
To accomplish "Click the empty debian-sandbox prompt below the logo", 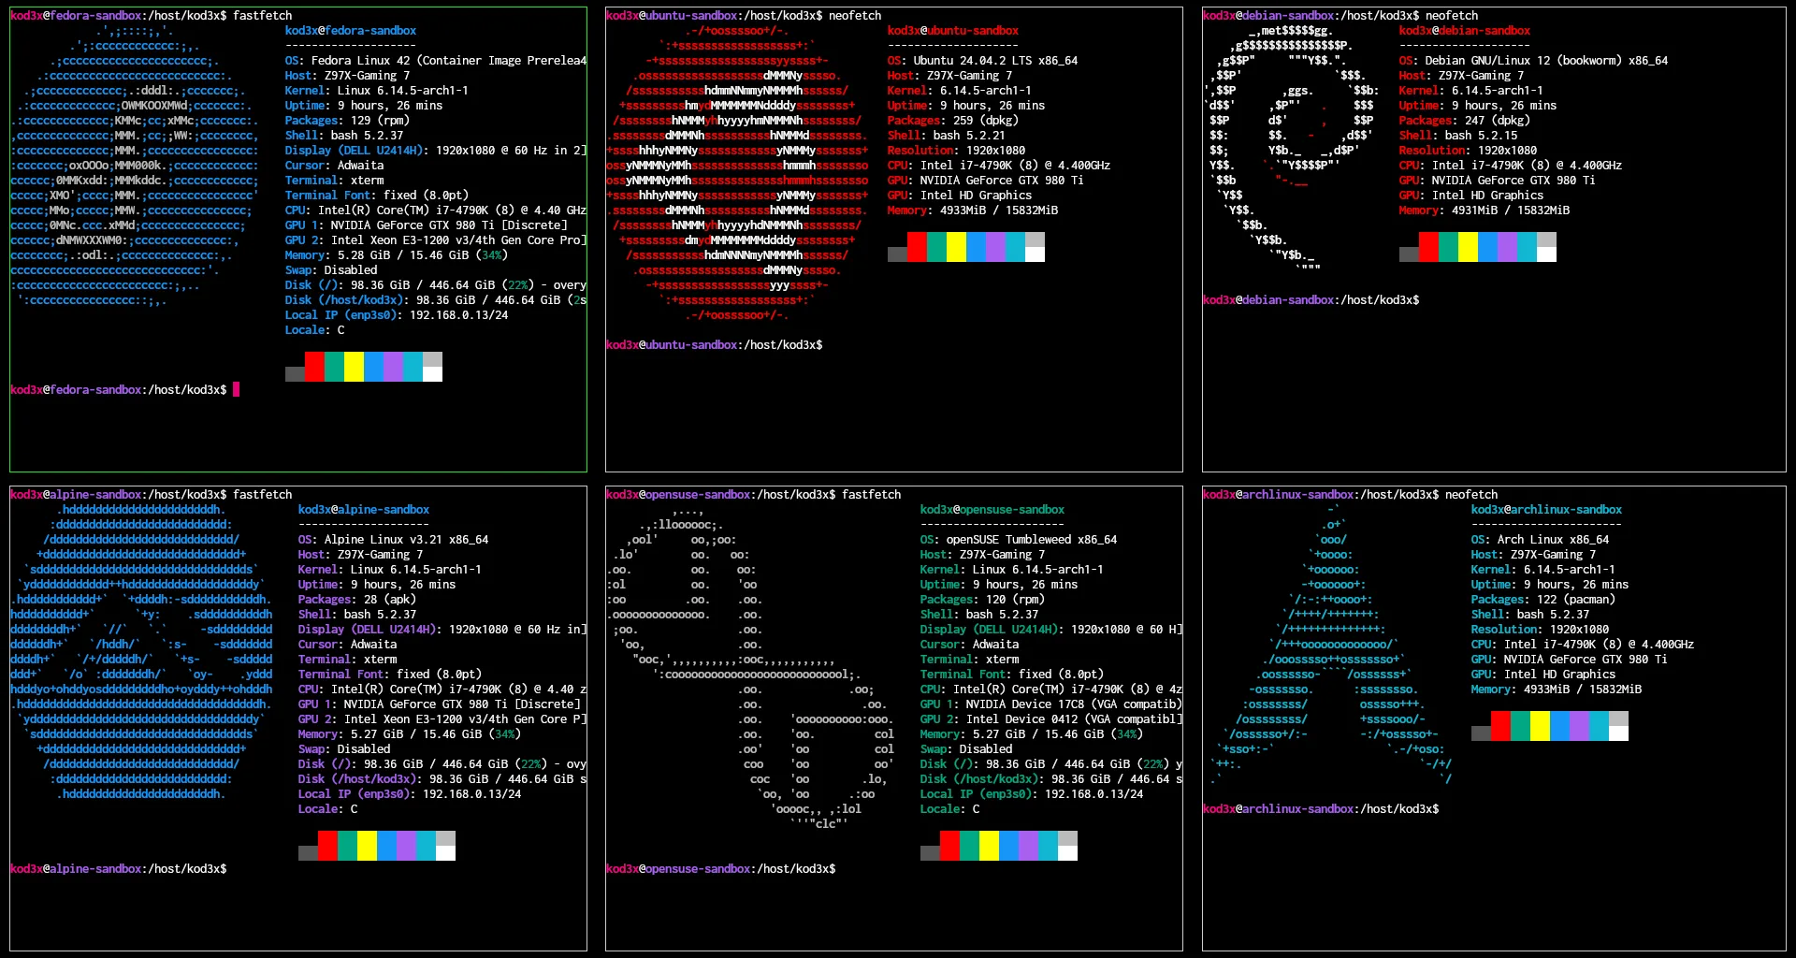I will [x=1311, y=300].
